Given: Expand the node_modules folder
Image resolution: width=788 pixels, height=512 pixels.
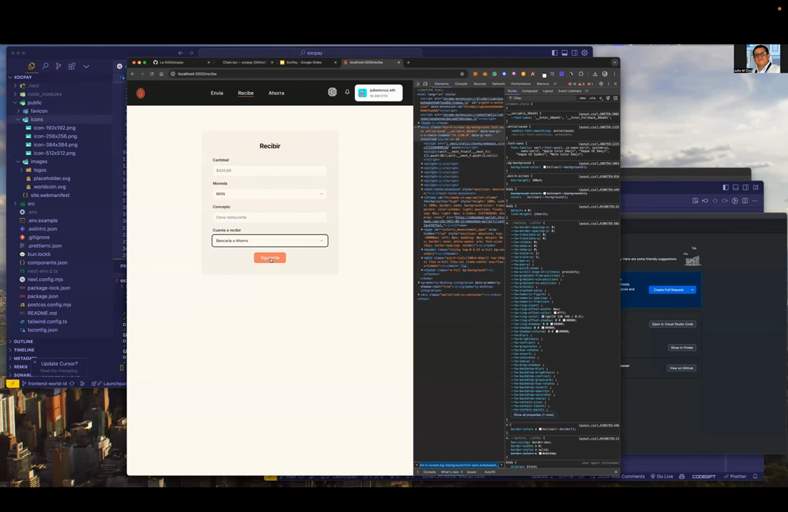Looking at the screenshot, I should point(44,94).
